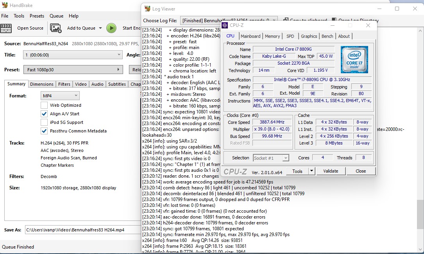424x254 pixels.
Task: Click the CPU-Z Core Speed value 3887.64 MHz
Action: 272,122
